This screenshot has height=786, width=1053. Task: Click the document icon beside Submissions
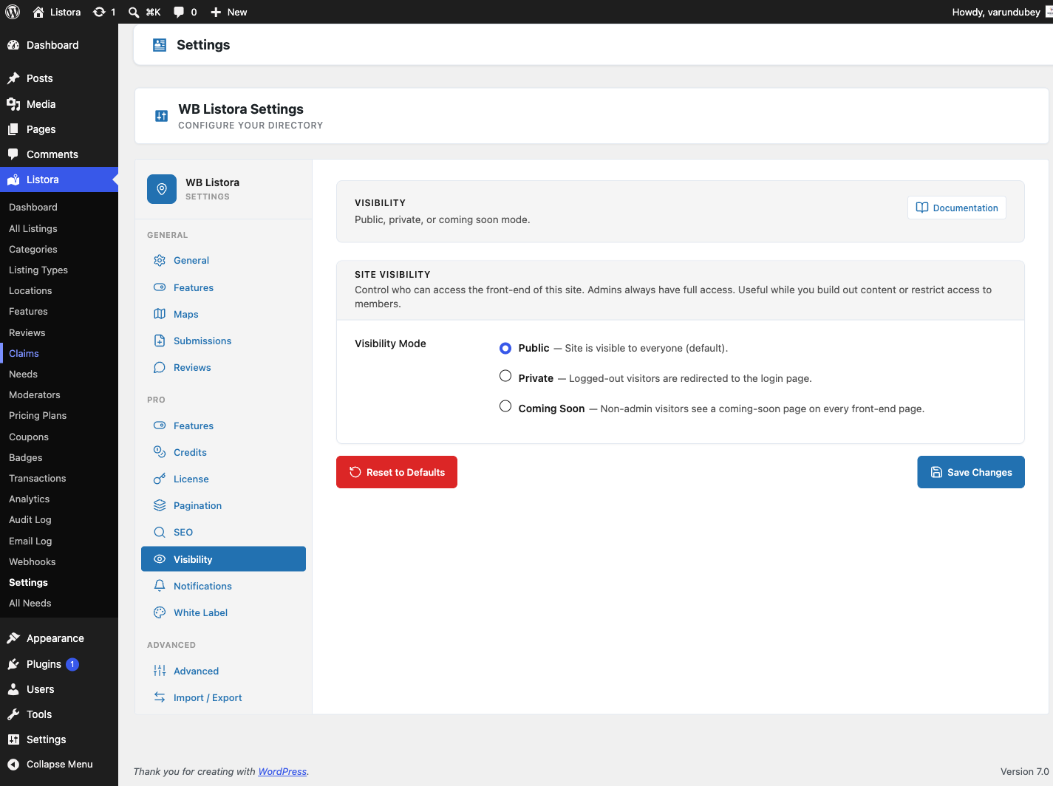click(x=160, y=341)
